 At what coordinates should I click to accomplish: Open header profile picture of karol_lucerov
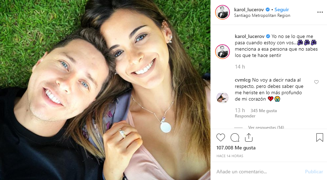222,12
